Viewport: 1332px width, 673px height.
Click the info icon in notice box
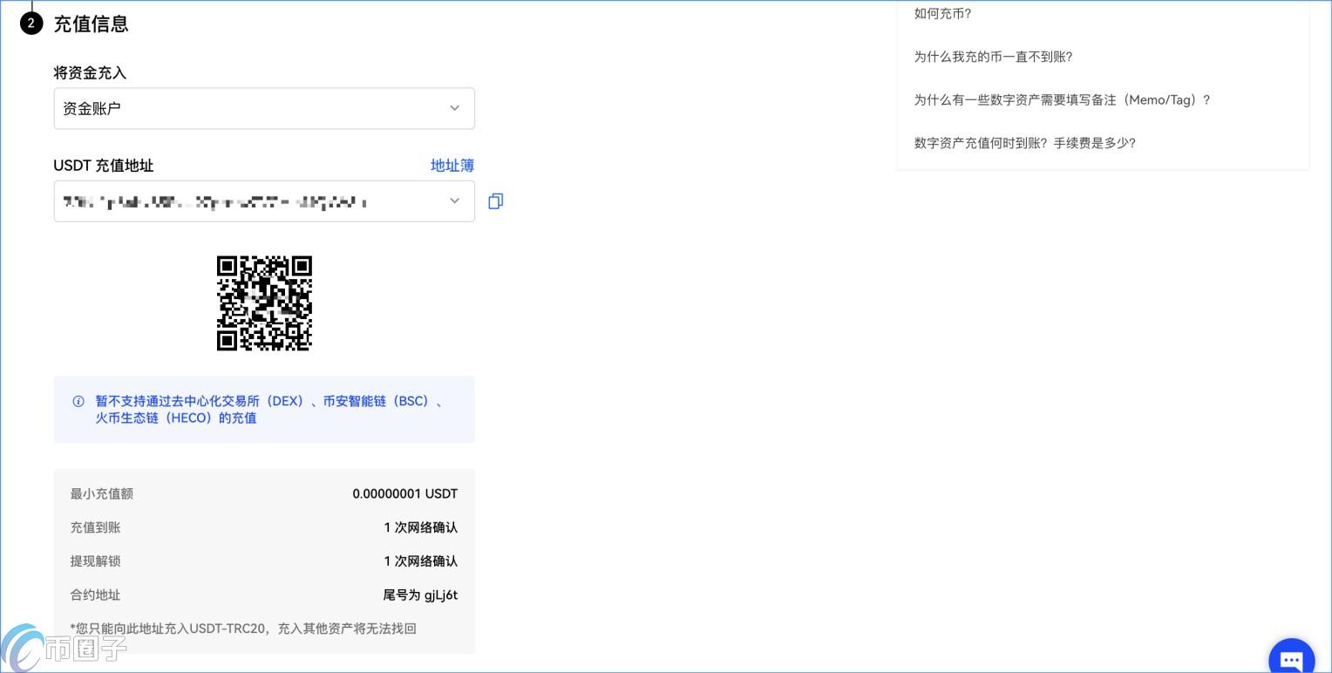click(78, 402)
